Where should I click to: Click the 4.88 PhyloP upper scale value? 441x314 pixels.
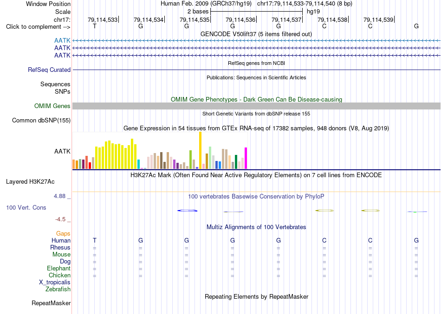click(59, 196)
